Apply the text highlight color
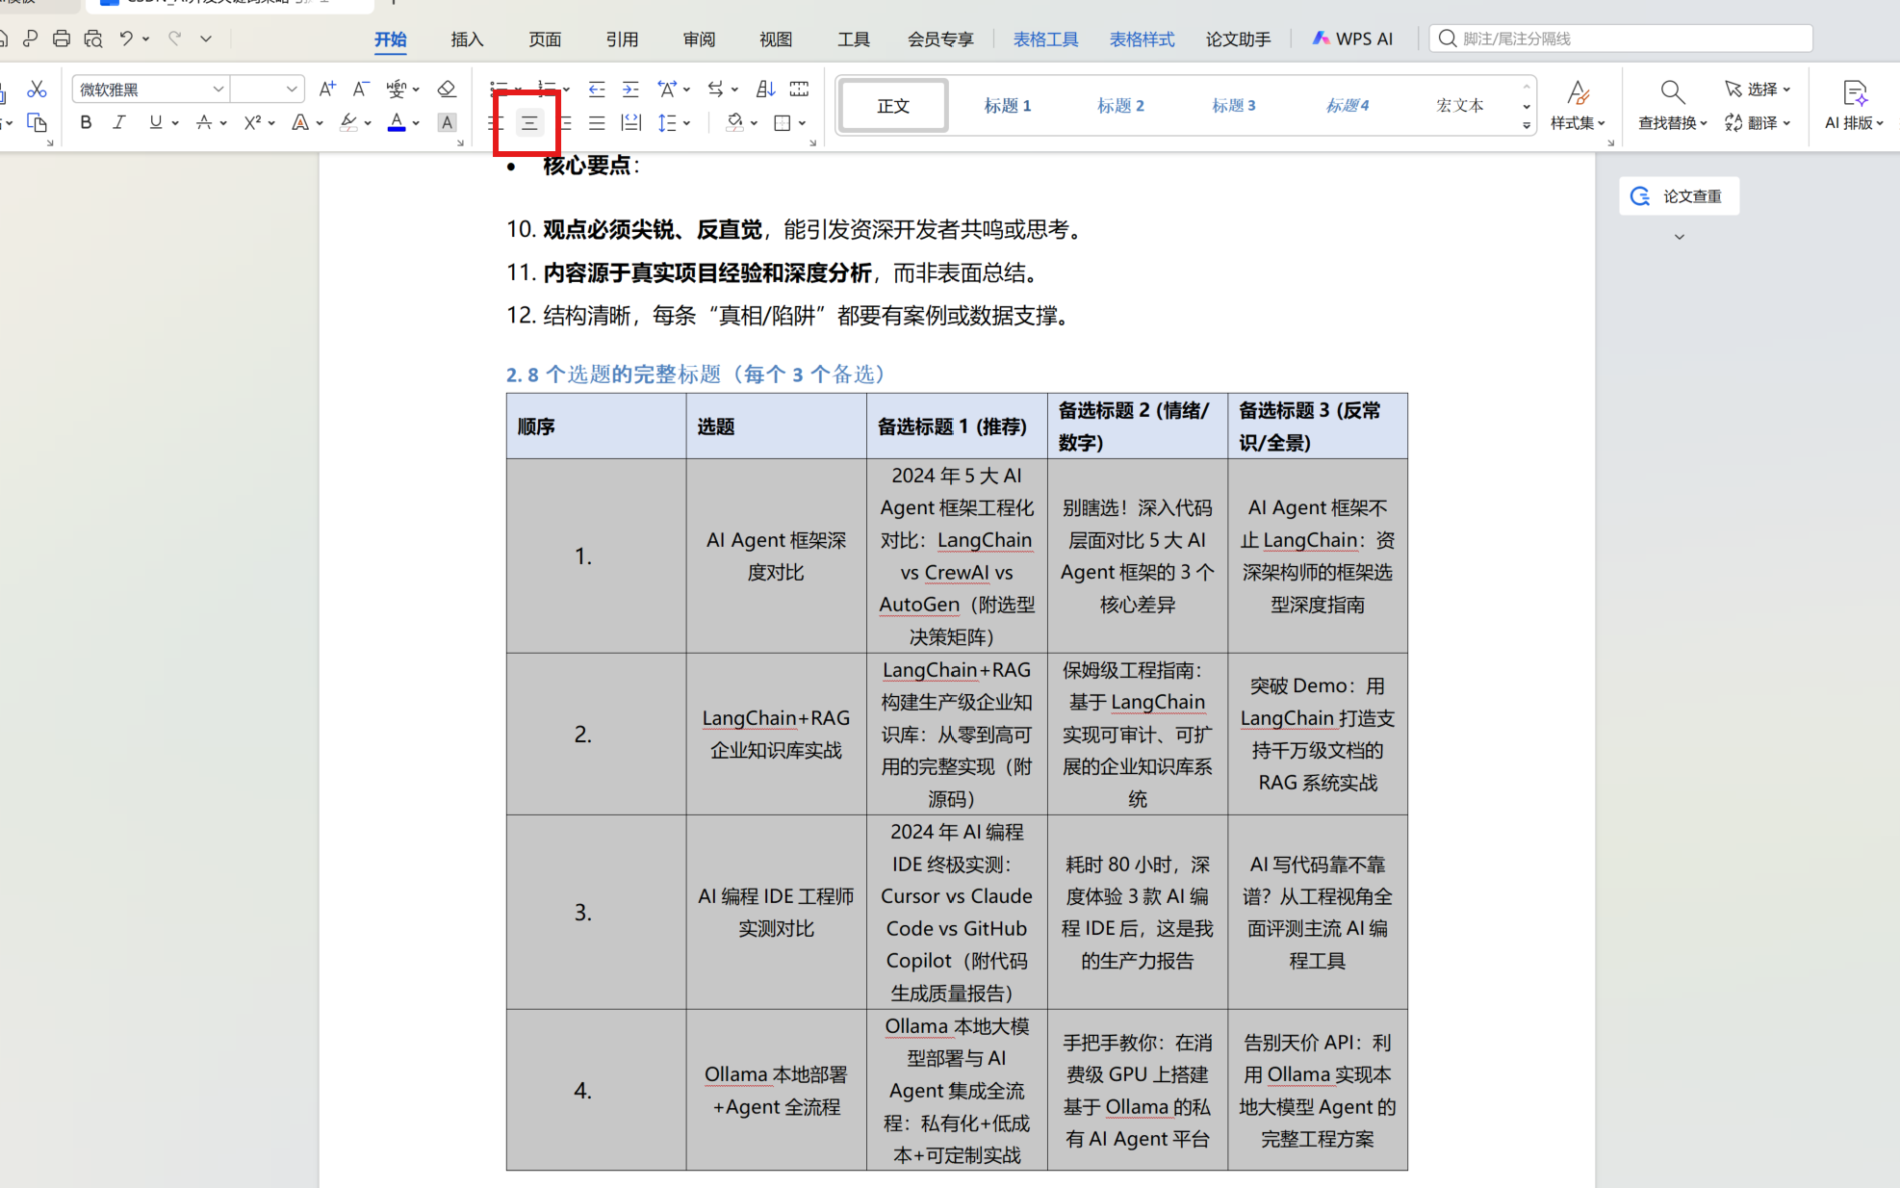 (348, 122)
